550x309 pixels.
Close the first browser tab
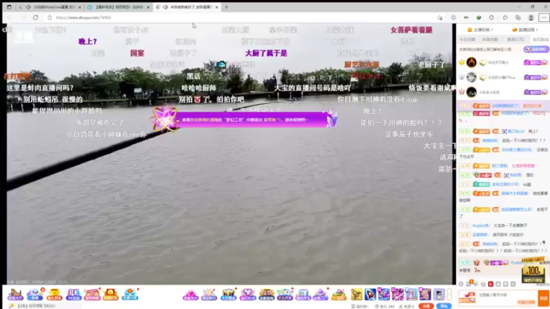80,7
